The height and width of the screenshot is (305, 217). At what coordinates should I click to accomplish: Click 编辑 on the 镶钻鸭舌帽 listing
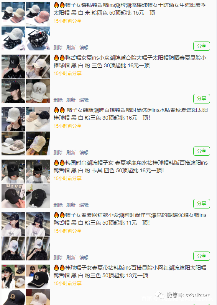pos(84,47)
